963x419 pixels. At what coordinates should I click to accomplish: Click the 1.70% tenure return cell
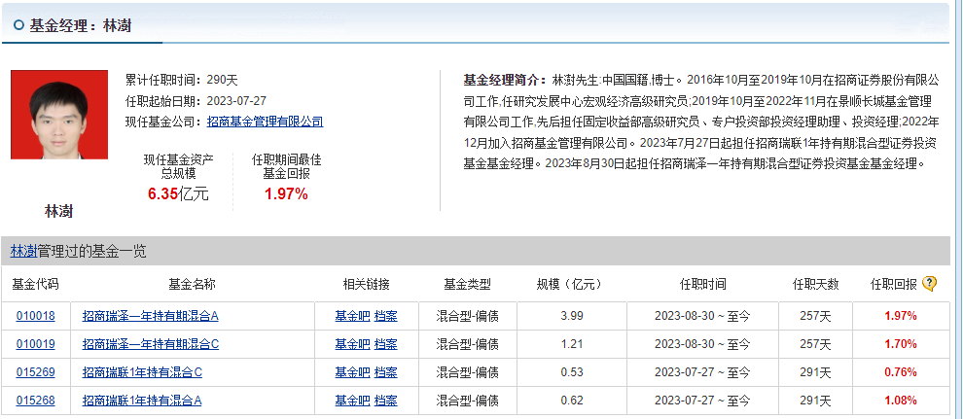coord(901,345)
